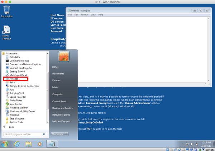Show hidden tray icons arrow
The width and height of the screenshot is (215, 151).
tap(183, 144)
